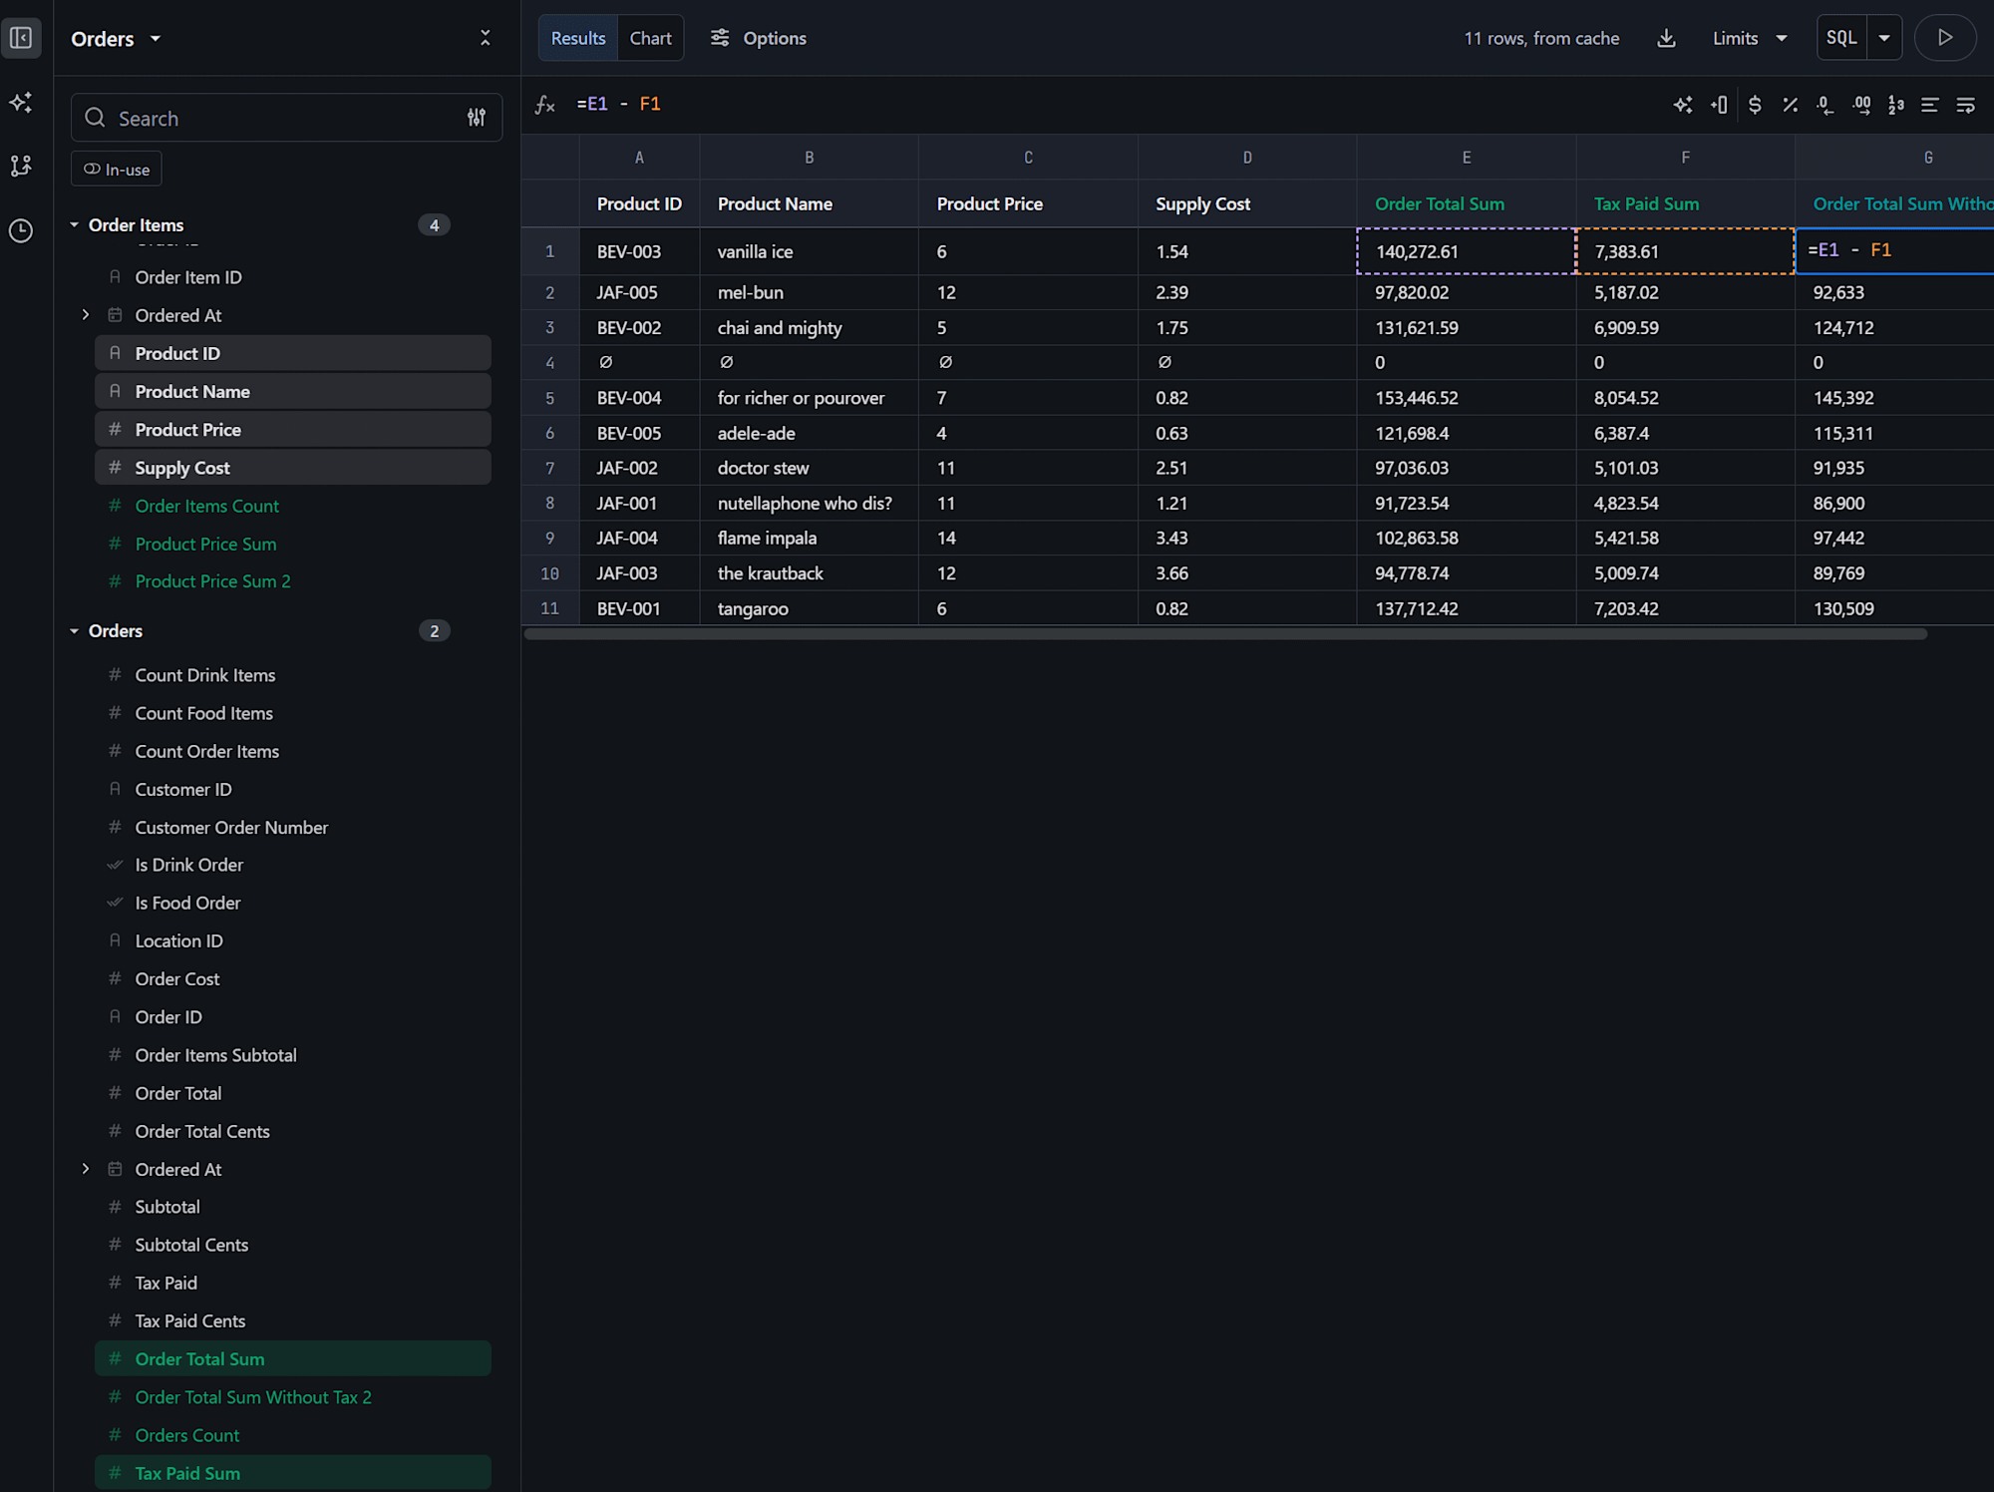Open number format 123 icon

(x=1896, y=105)
